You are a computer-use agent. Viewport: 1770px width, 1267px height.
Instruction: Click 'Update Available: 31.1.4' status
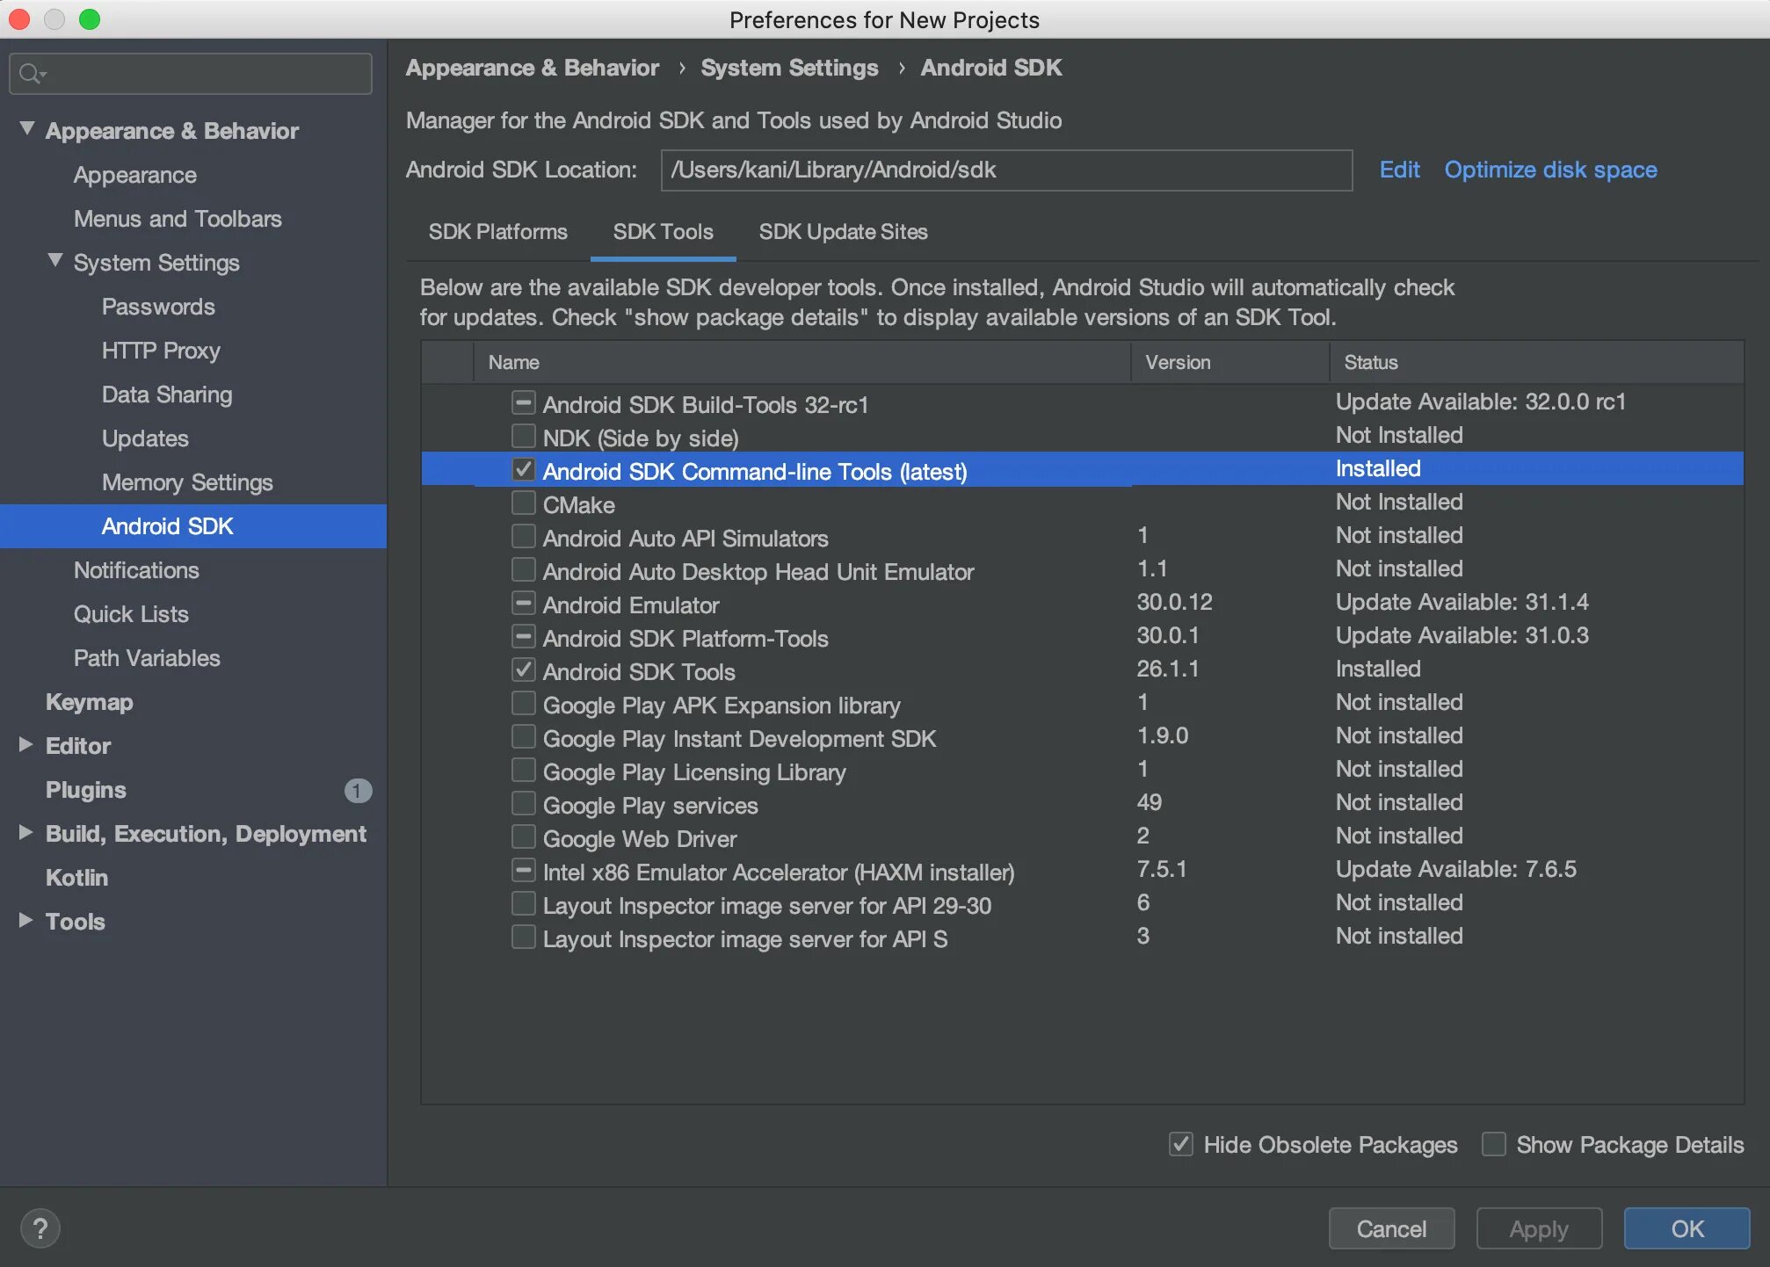pyautogui.click(x=1462, y=602)
